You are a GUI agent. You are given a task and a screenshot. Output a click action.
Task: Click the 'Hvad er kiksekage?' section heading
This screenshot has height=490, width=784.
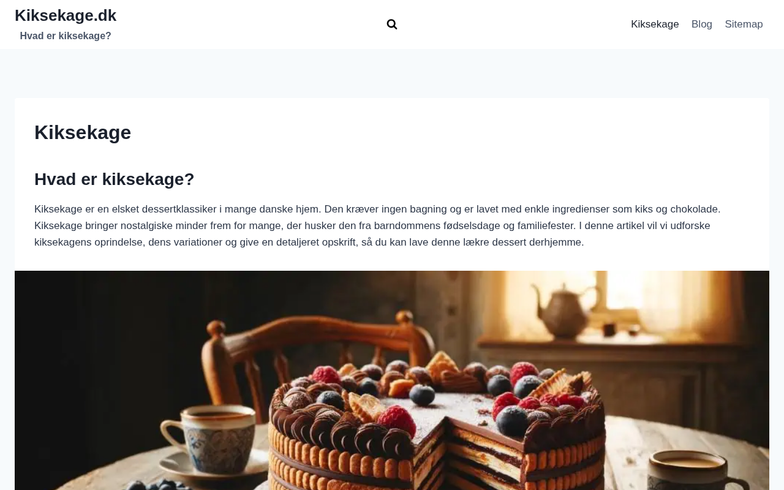point(115,179)
